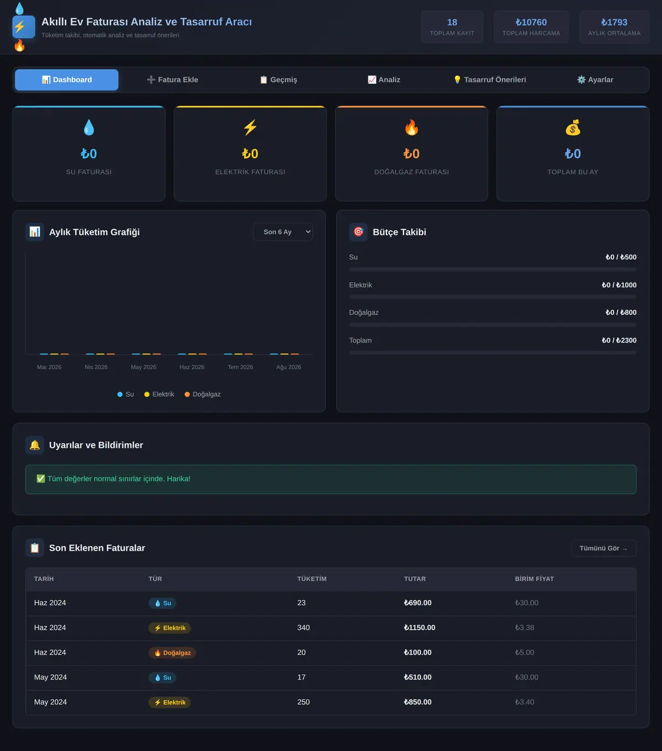Click the target icon beside Bütçe Takibi
Image resolution: width=662 pixels, height=751 pixels.
[359, 232]
